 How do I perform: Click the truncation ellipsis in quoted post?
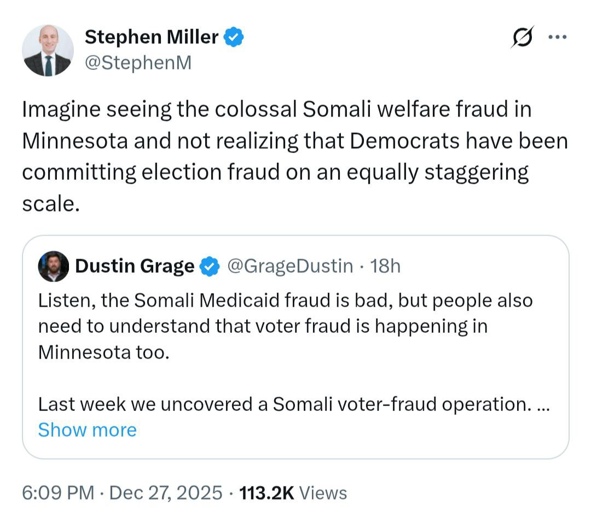coord(543,406)
